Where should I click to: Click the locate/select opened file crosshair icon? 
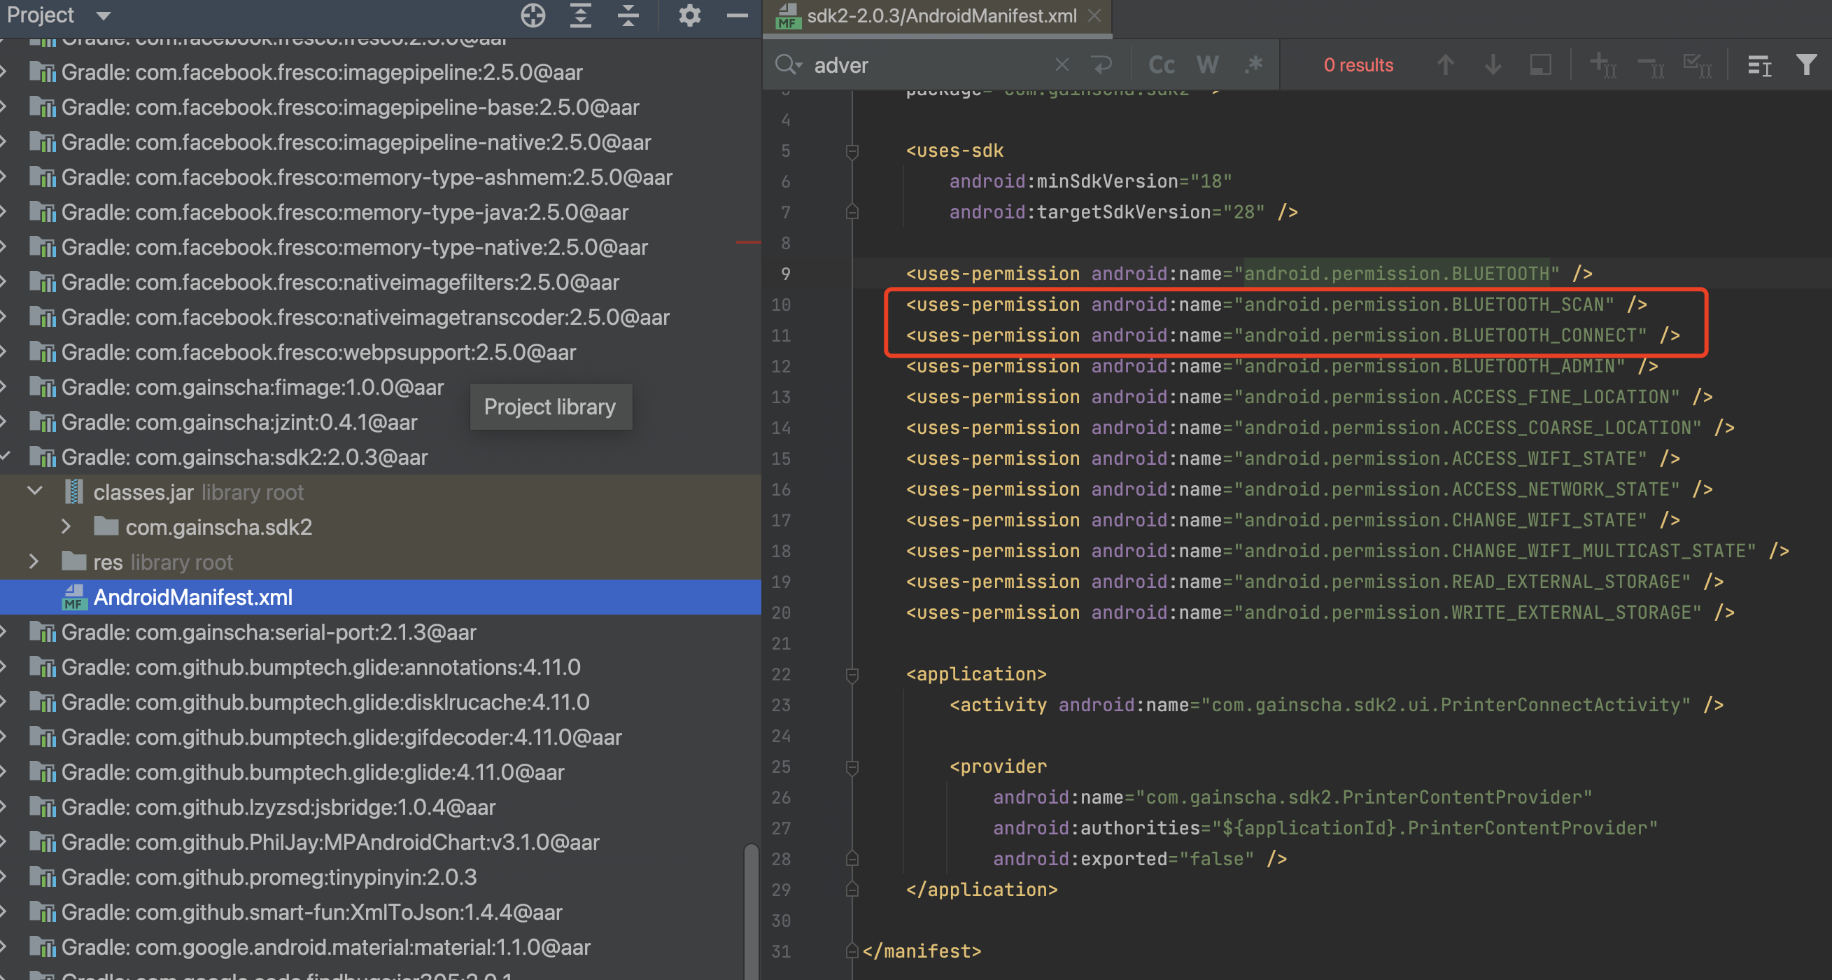pos(533,15)
